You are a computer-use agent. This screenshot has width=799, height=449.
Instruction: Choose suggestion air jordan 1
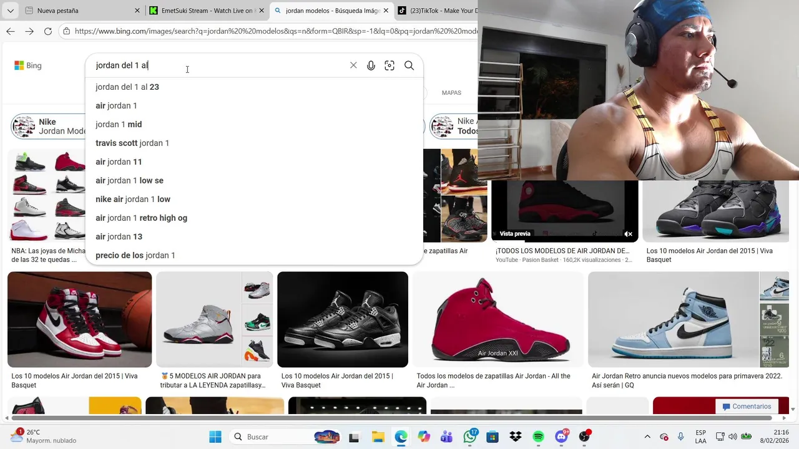(254, 105)
